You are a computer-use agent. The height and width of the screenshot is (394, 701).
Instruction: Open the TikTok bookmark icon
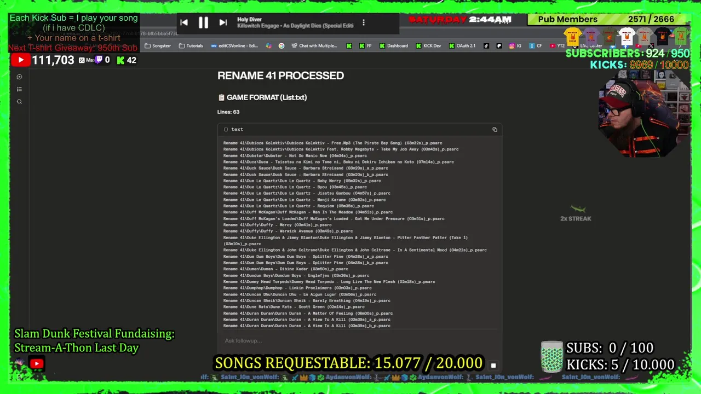click(486, 46)
